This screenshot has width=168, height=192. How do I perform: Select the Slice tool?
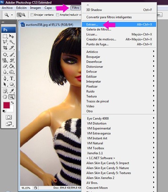(12, 48)
